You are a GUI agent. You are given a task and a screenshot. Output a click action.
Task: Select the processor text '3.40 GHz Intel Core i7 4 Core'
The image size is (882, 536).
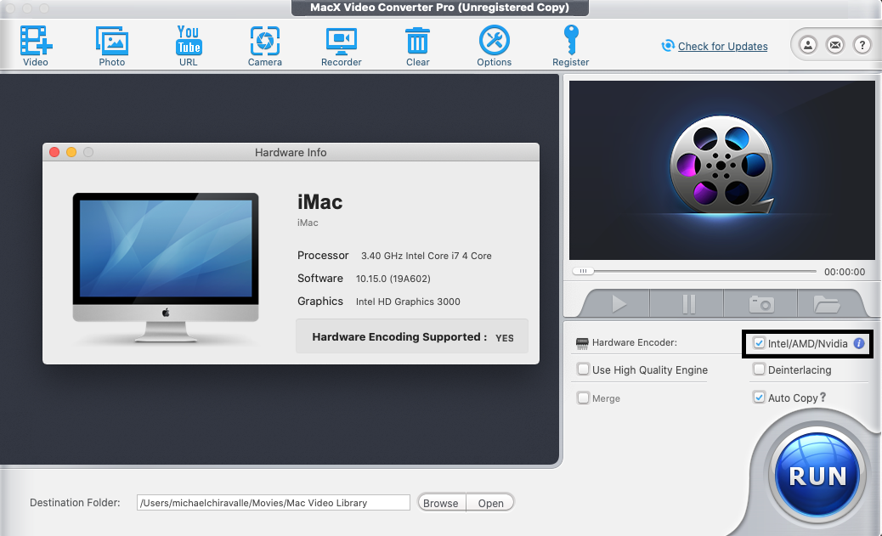427,256
